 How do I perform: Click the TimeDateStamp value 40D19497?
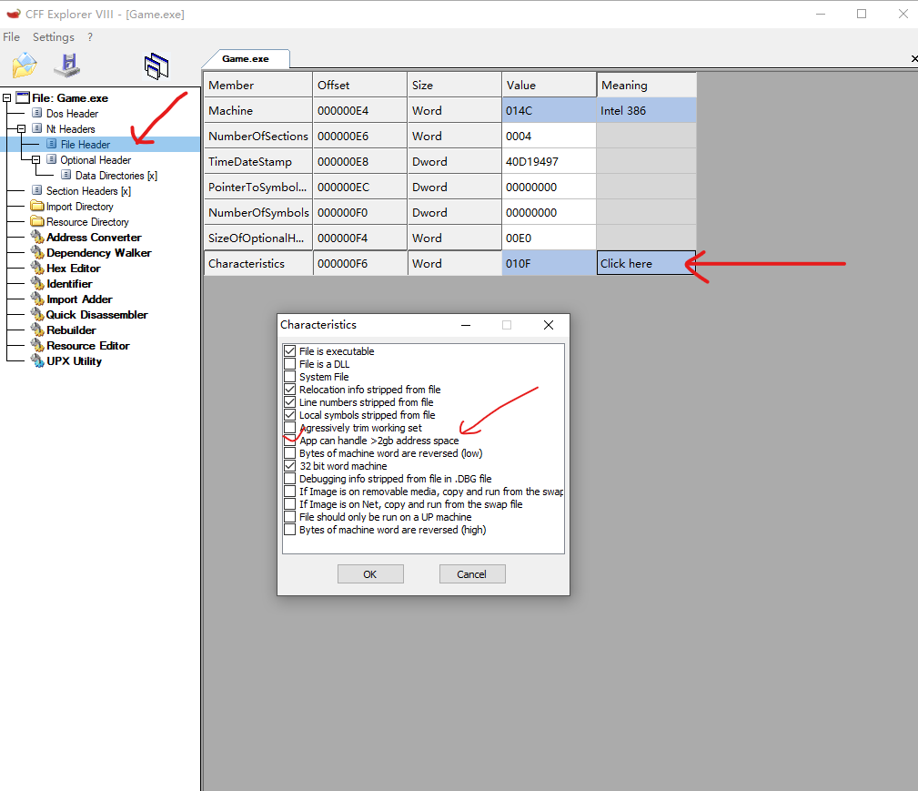pyautogui.click(x=549, y=161)
